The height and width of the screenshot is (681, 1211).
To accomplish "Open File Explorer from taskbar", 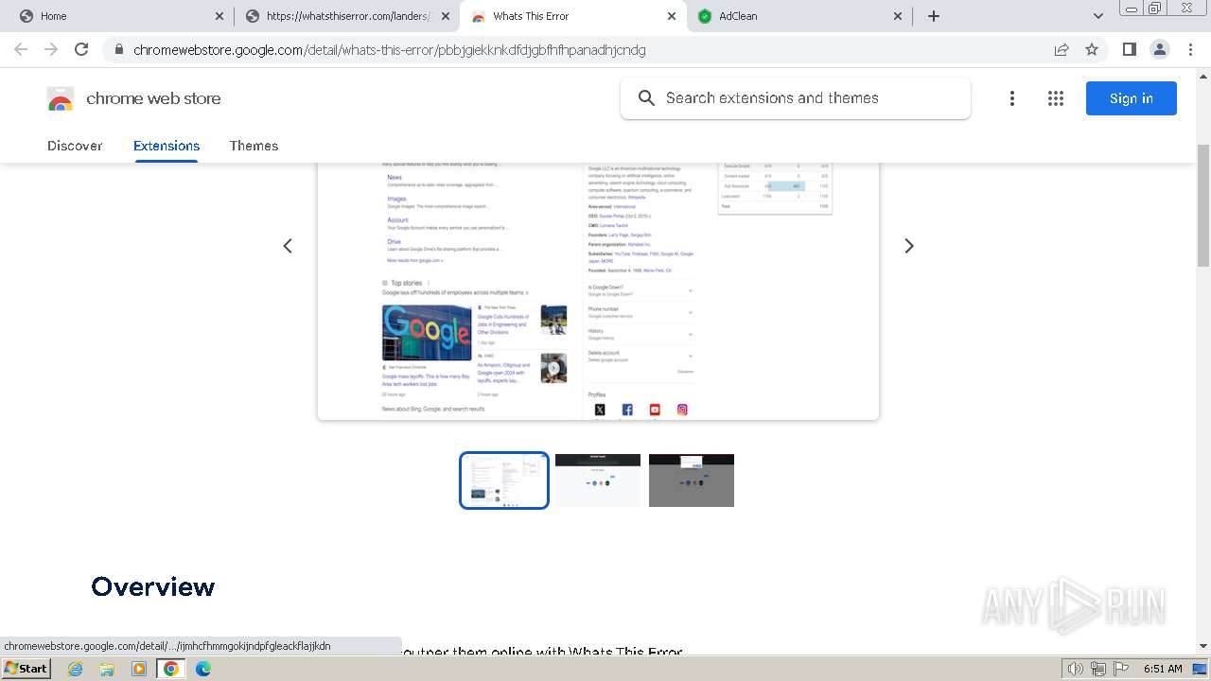I will coord(107,669).
